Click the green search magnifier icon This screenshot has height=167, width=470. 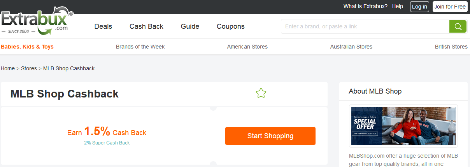click(458, 26)
